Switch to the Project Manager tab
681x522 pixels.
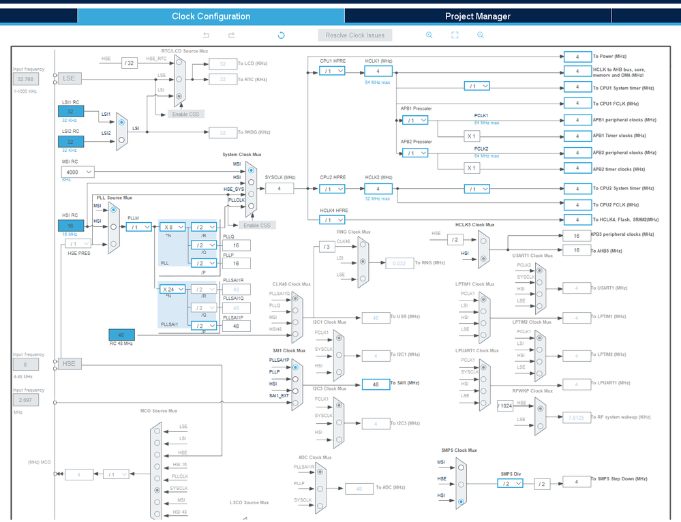tap(478, 16)
